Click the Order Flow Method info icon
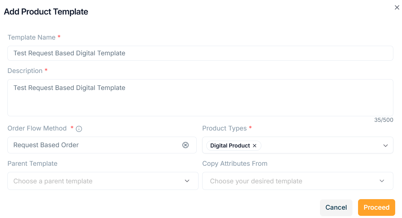 click(x=79, y=129)
